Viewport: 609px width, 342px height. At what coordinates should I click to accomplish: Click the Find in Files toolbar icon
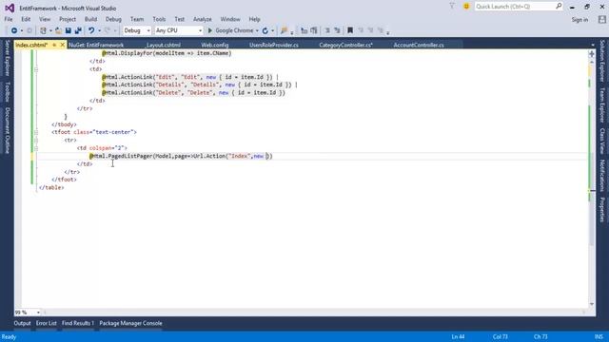(x=285, y=30)
